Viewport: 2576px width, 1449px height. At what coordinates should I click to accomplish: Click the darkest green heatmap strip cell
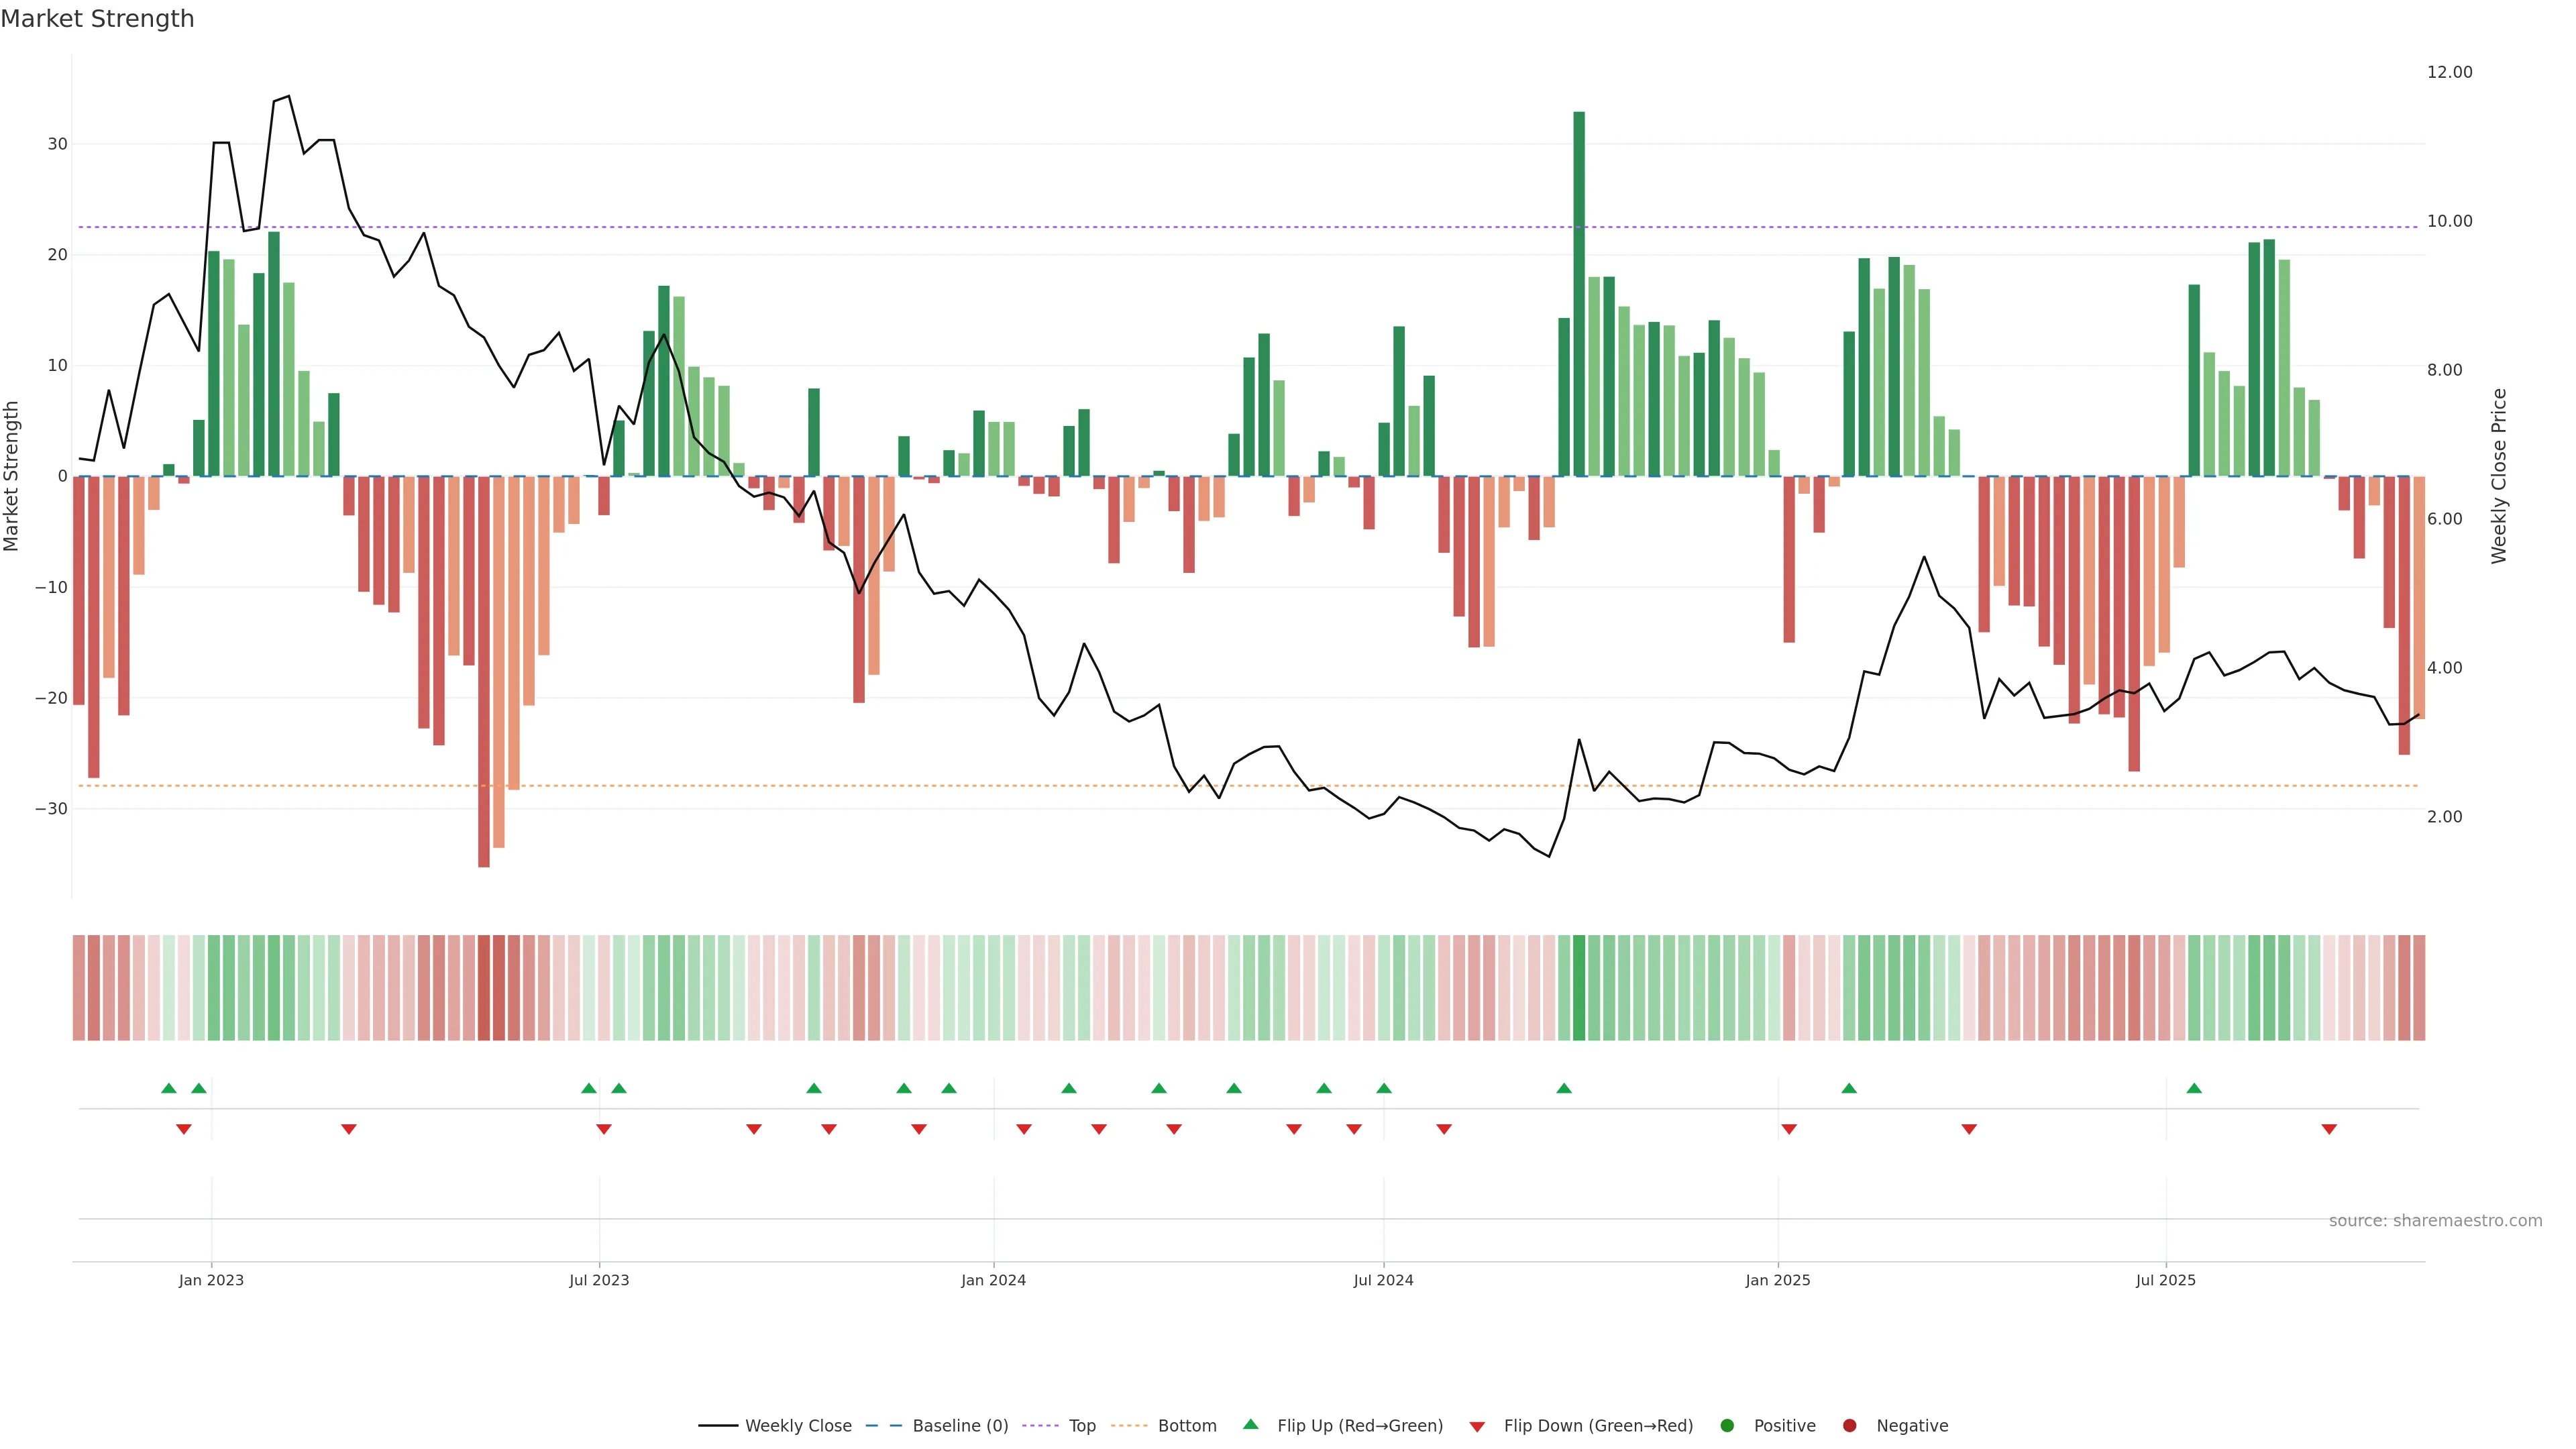[x=1579, y=987]
